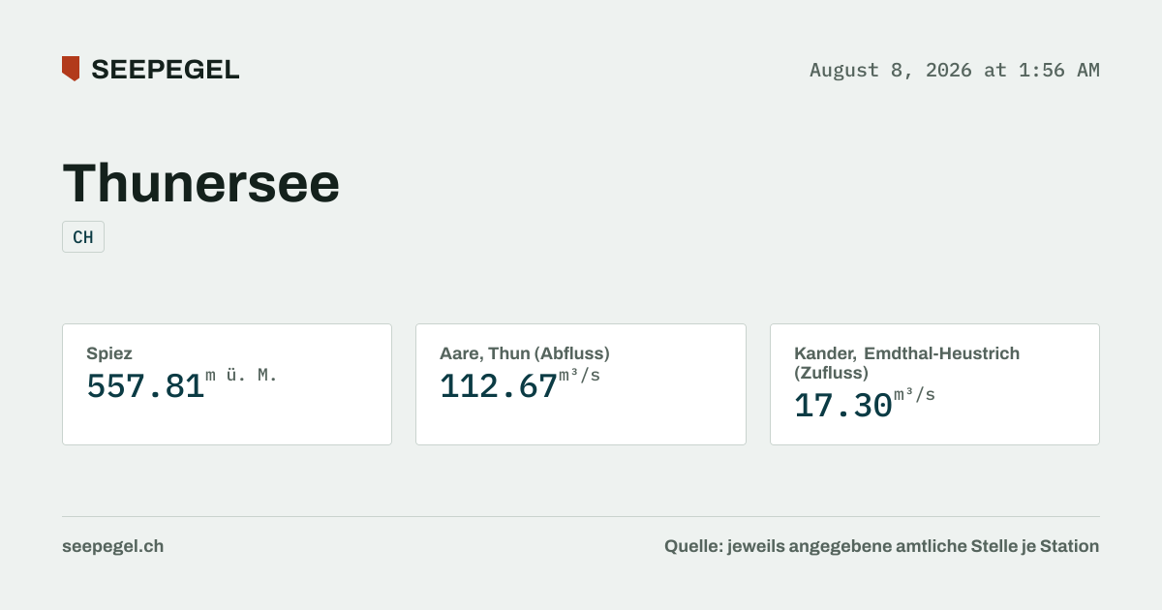Click the Kander, Emdthal-Heustrich station label

tap(906, 363)
